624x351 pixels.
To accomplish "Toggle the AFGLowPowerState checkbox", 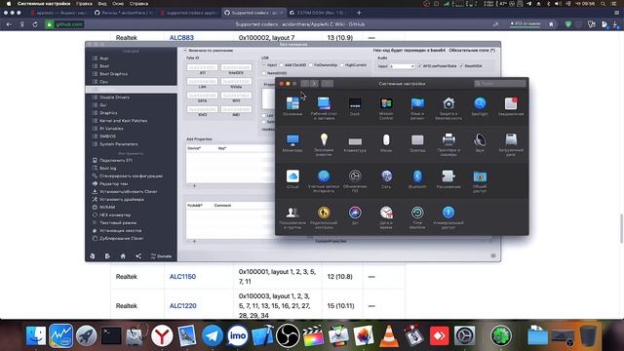I will [419, 66].
